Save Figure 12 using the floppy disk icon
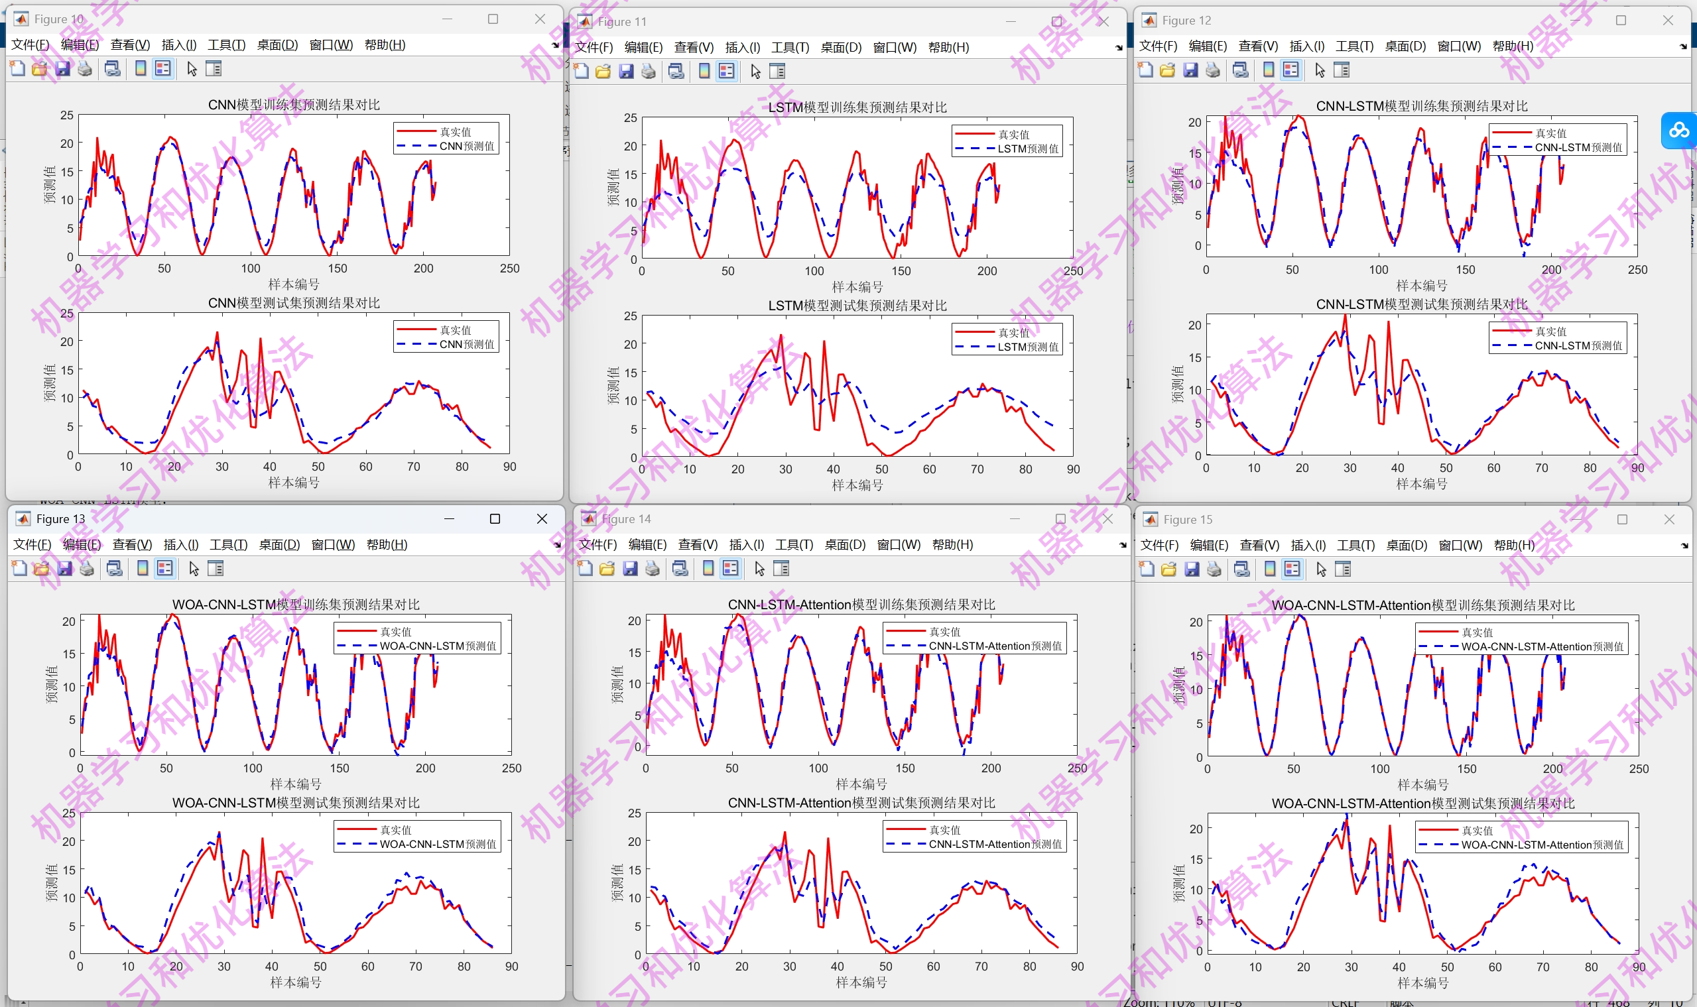1697x1007 pixels. pyautogui.click(x=1190, y=70)
